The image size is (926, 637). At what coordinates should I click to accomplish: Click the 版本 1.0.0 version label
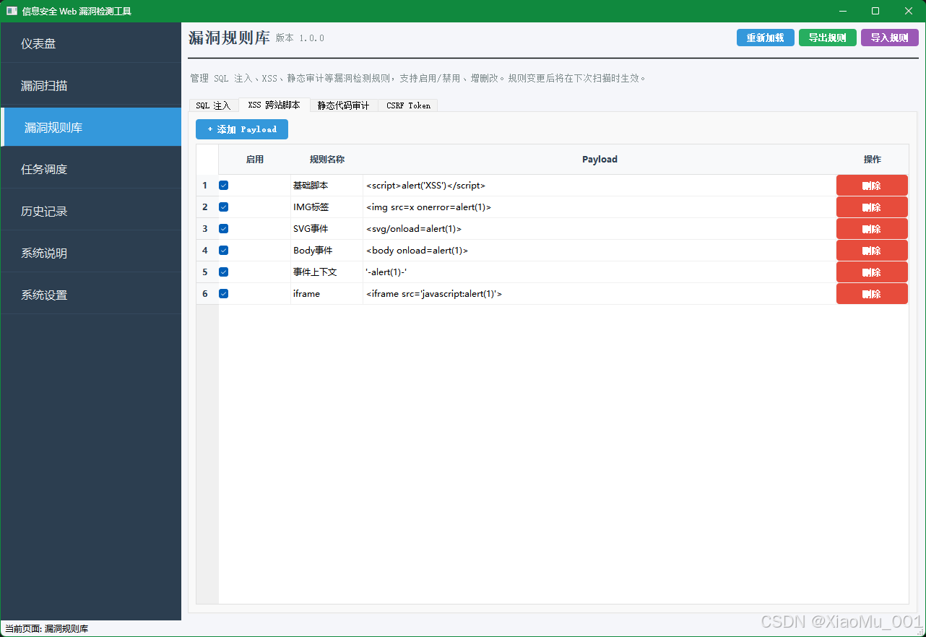click(x=300, y=38)
